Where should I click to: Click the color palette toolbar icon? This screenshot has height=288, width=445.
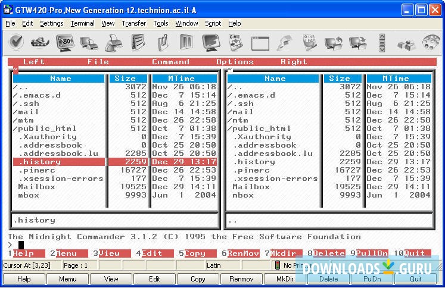pyautogui.click(x=431, y=43)
